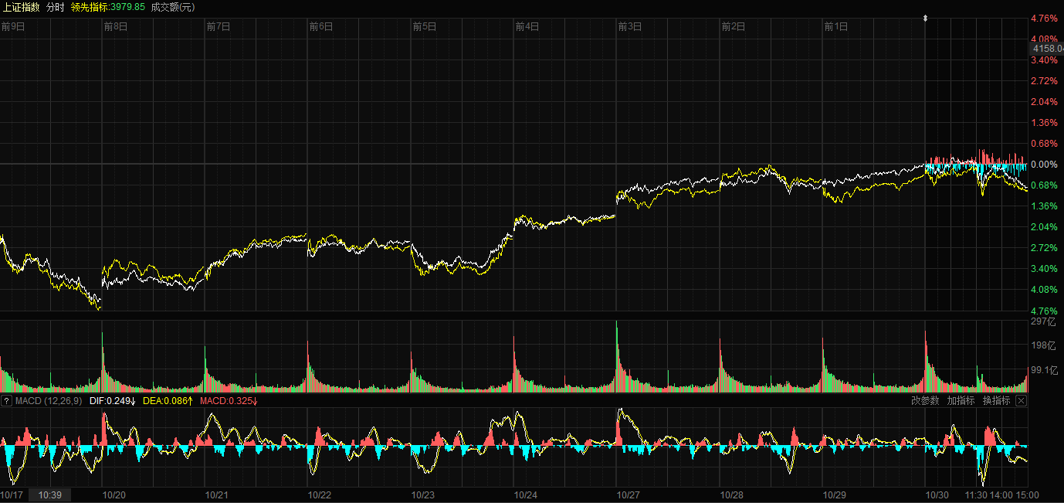Click the 上证指数 index title
This screenshot has width=1064, height=503.
(21, 7)
